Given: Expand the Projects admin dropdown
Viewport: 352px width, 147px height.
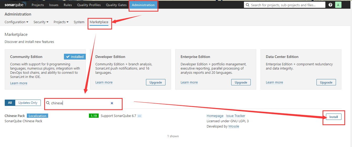Looking at the screenshot, I should 61,22.
